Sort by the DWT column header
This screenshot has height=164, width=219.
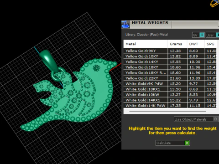[x=196, y=44]
